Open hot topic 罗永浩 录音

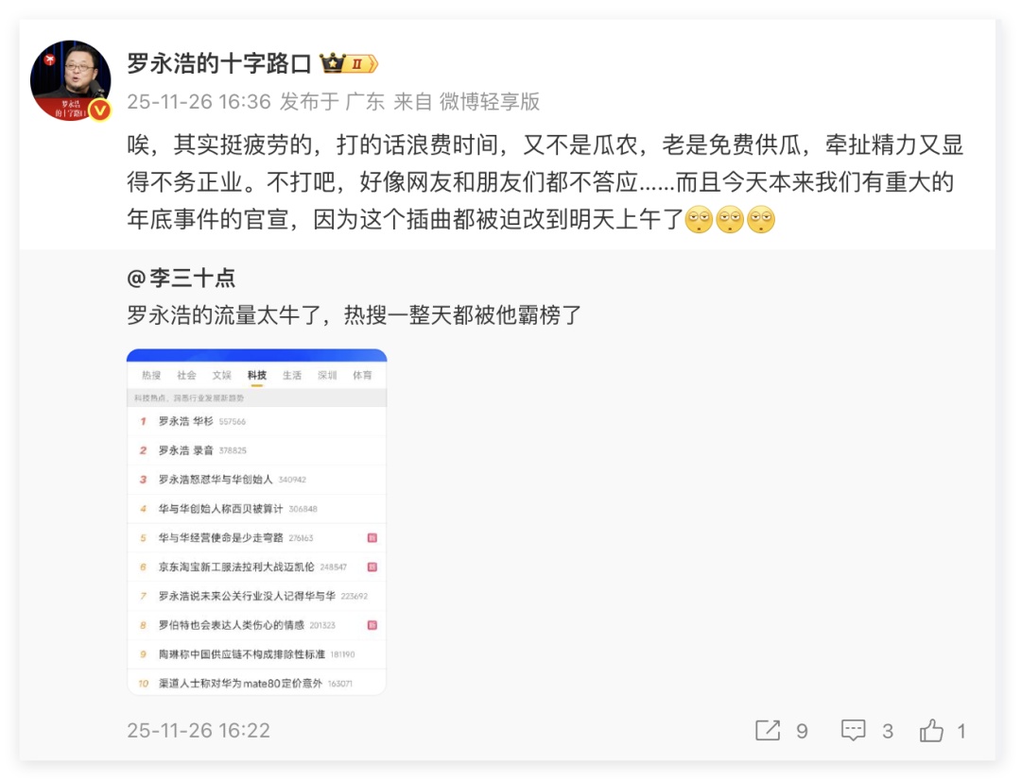pos(185,450)
